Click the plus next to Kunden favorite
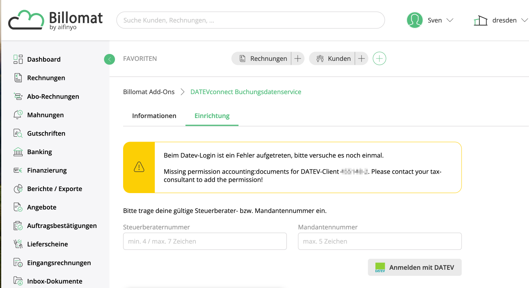The width and height of the screenshot is (529, 288). point(361,59)
